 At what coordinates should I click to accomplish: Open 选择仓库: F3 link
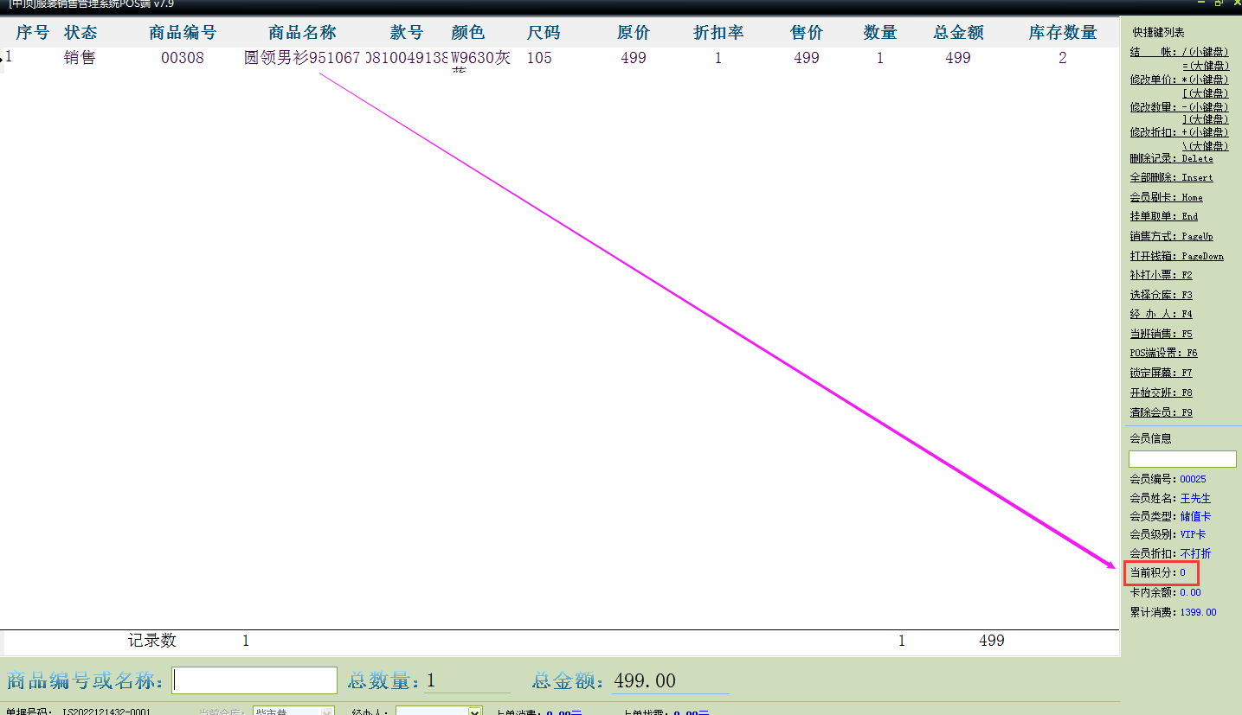(1161, 295)
